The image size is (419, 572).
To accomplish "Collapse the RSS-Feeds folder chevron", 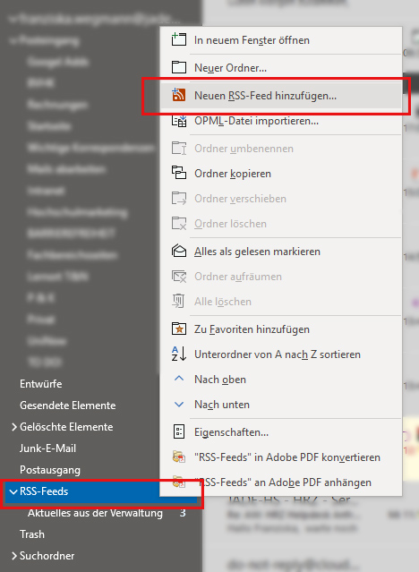I will pos(13,491).
